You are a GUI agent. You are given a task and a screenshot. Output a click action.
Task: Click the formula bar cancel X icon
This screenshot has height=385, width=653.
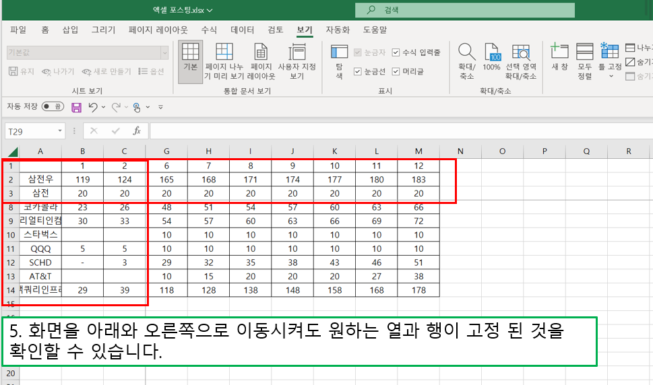click(94, 131)
